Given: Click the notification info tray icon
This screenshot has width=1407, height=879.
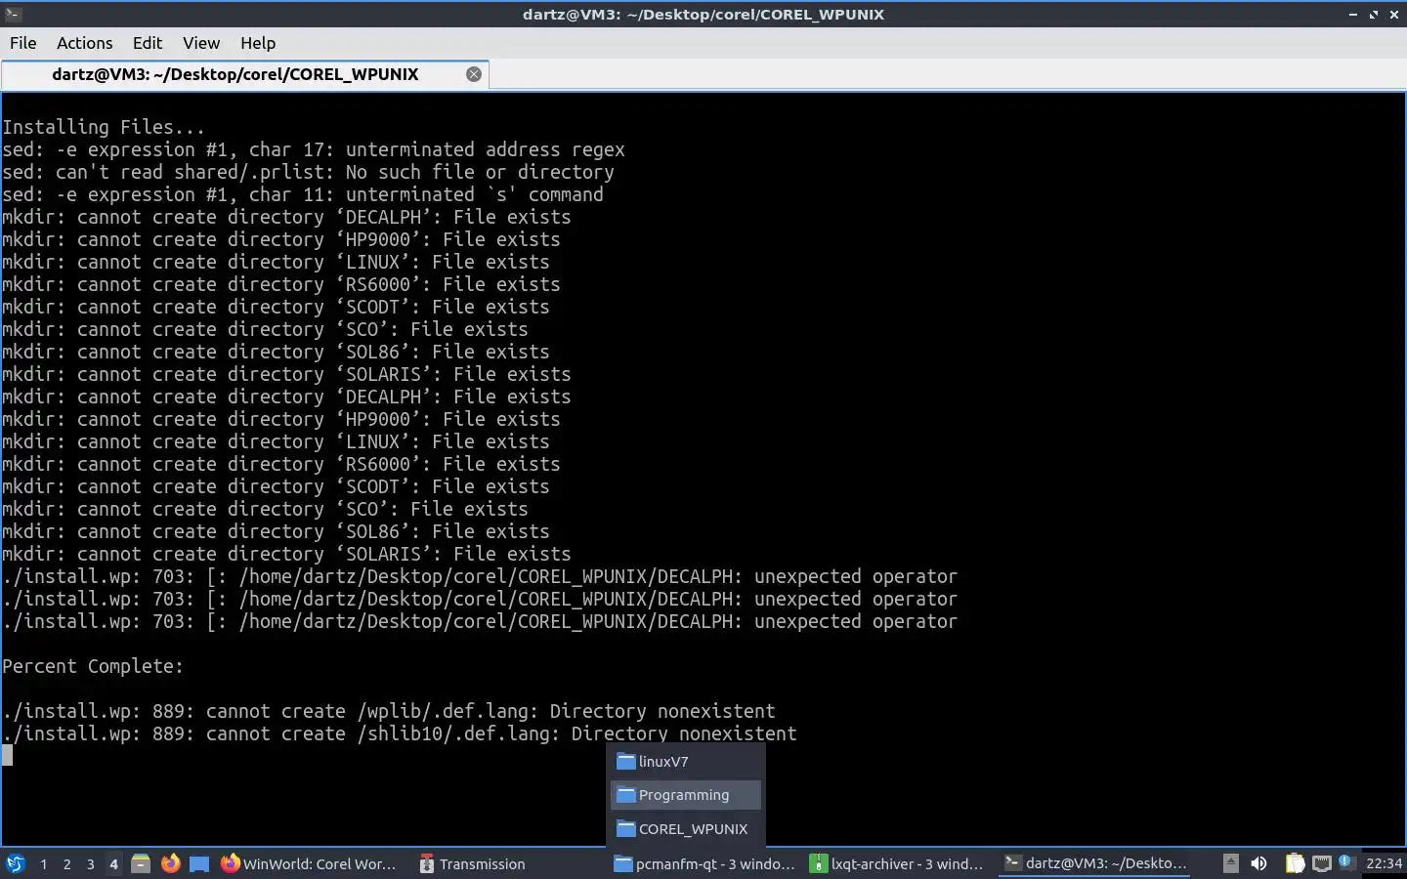Looking at the screenshot, I should pos(1345,861).
